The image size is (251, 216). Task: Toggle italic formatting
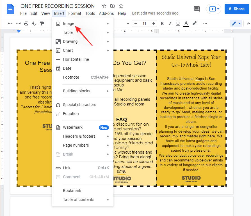(x=170, y=24)
